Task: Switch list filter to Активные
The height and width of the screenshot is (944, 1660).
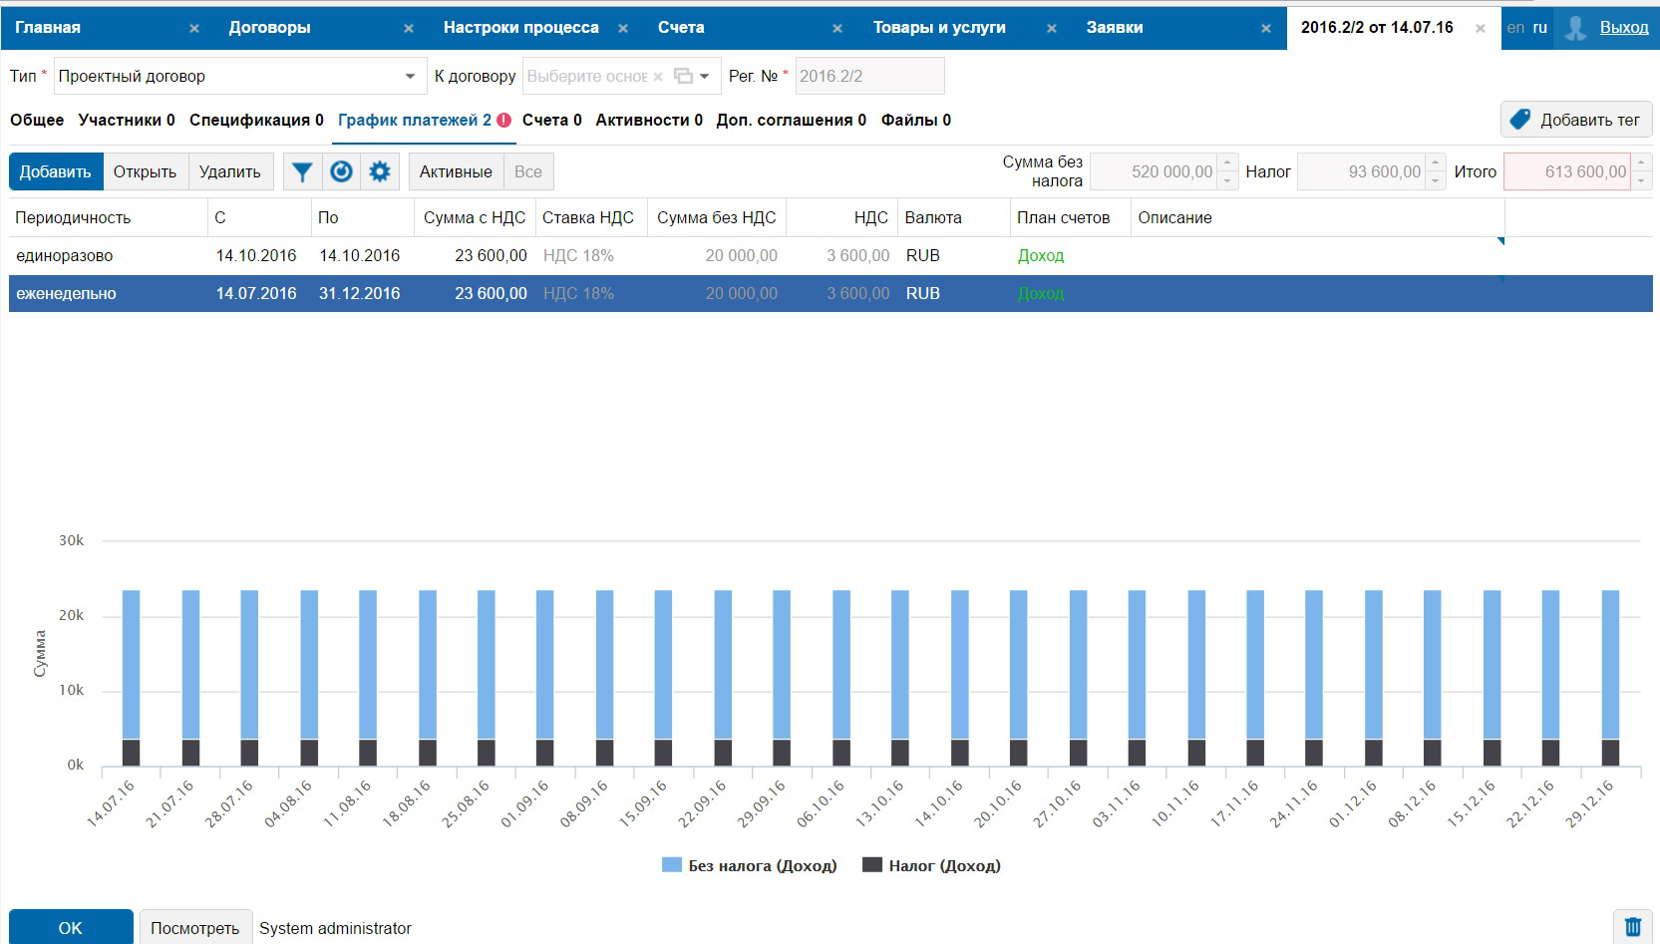Action: pyautogui.click(x=456, y=171)
